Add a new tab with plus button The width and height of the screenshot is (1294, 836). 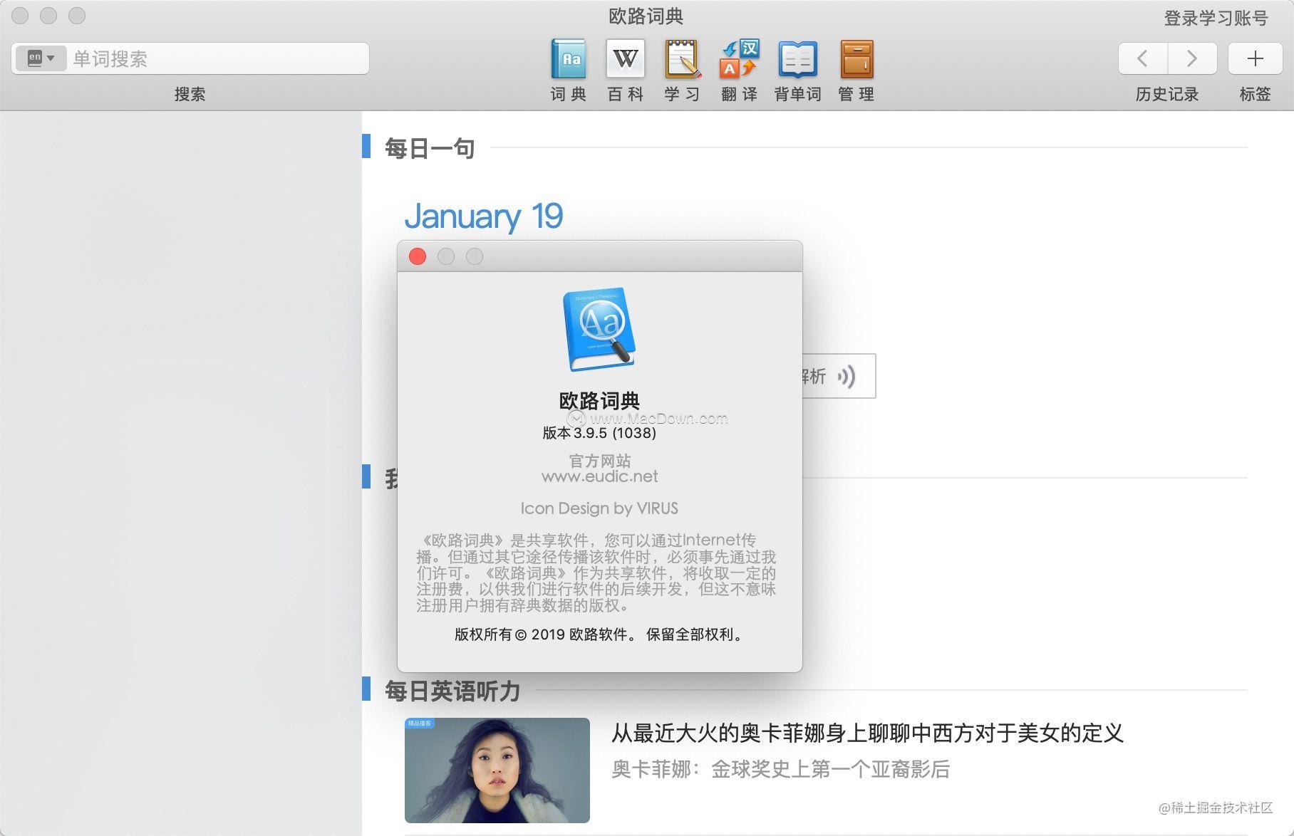[1255, 58]
